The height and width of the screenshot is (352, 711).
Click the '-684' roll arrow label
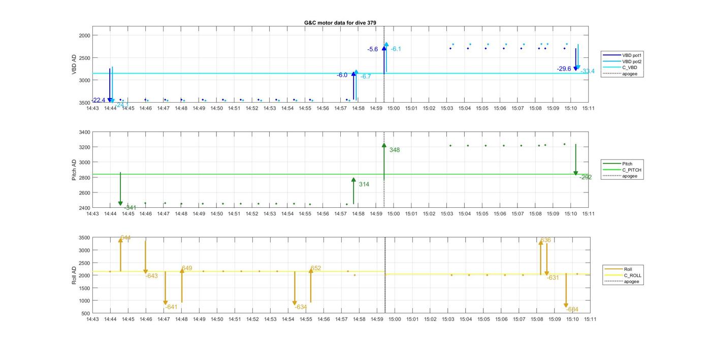[572, 309]
